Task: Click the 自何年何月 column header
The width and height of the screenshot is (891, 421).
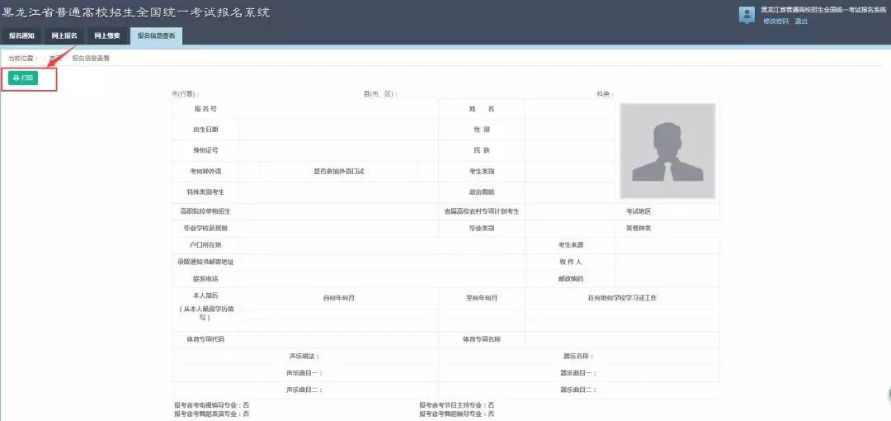Action: coord(339,297)
